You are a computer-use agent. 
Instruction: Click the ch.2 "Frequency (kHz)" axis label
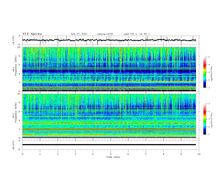tap(16, 113)
